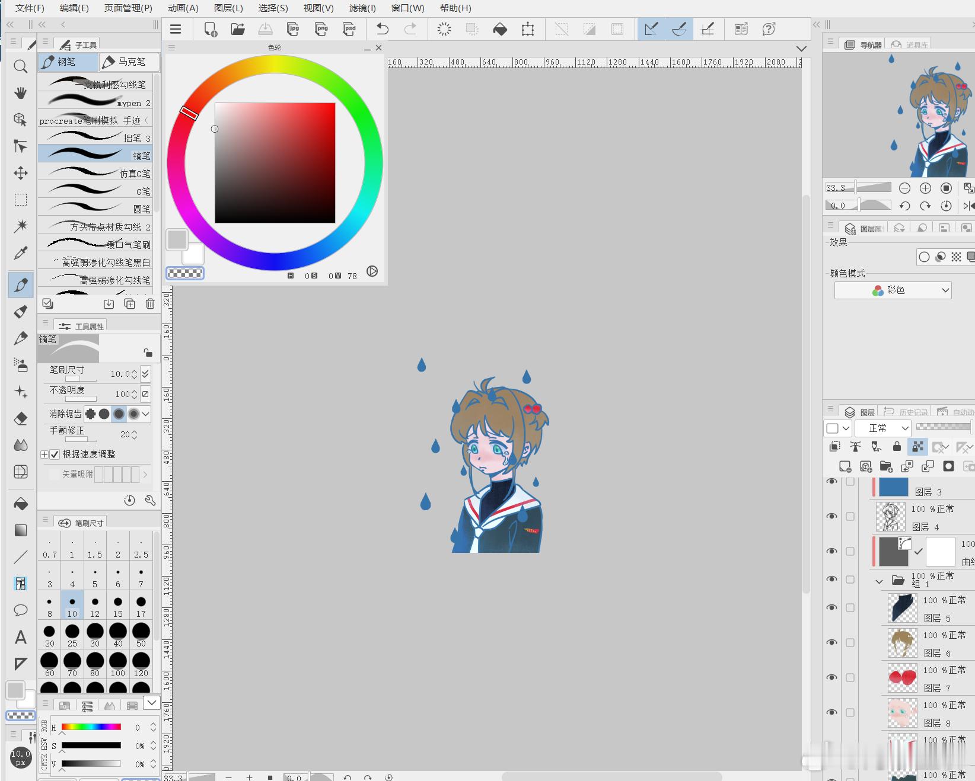Click 图层 6 hair layer thumbnail
Image resolution: width=975 pixels, height=781 pixels.
point(902,642)
